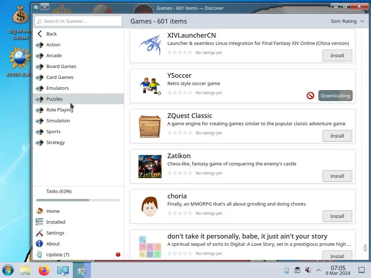Click the Emulators category icon
This screenshot has width=371, height=278.
(x=39, y=88)
